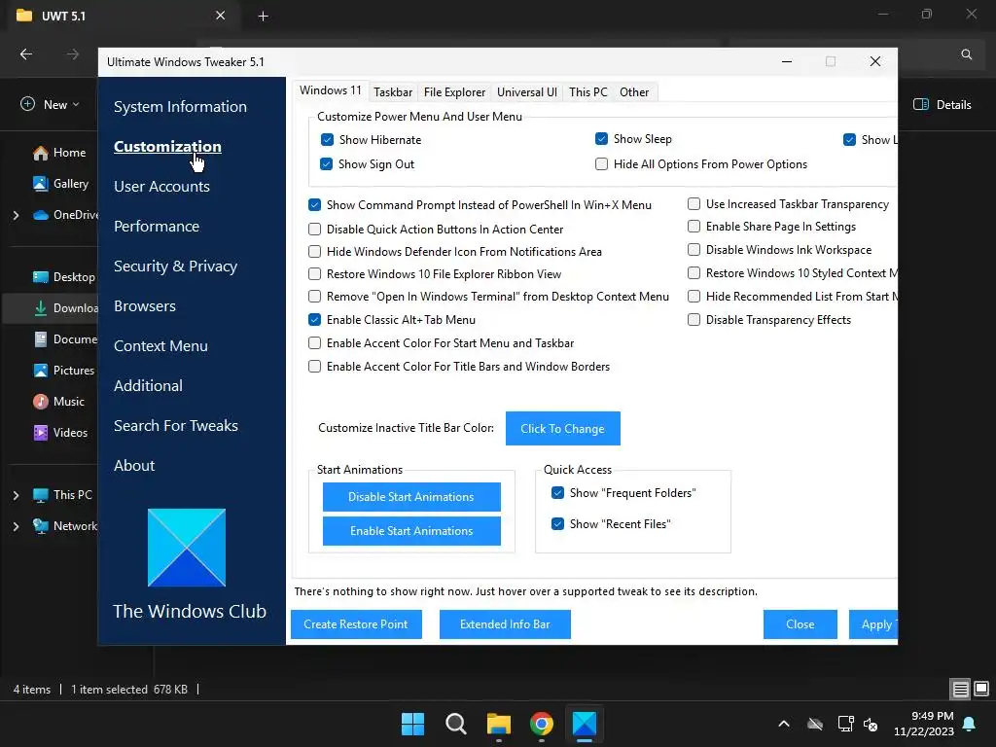
Task: Open Google Chrome from the taskbar
Action: 541,724
